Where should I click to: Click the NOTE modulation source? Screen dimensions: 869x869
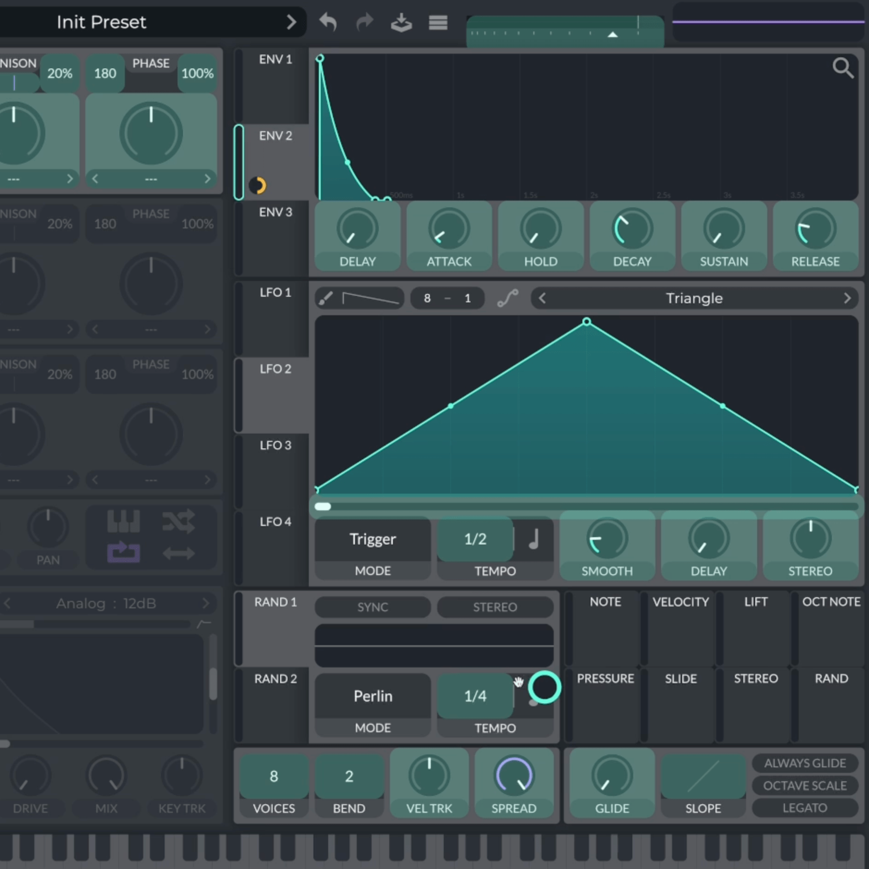click(x=602, y=628)
